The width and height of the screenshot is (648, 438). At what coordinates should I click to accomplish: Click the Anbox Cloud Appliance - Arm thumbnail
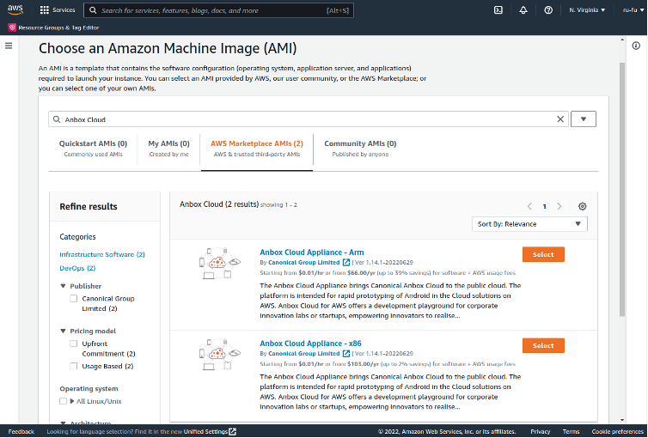click(220, 263)
